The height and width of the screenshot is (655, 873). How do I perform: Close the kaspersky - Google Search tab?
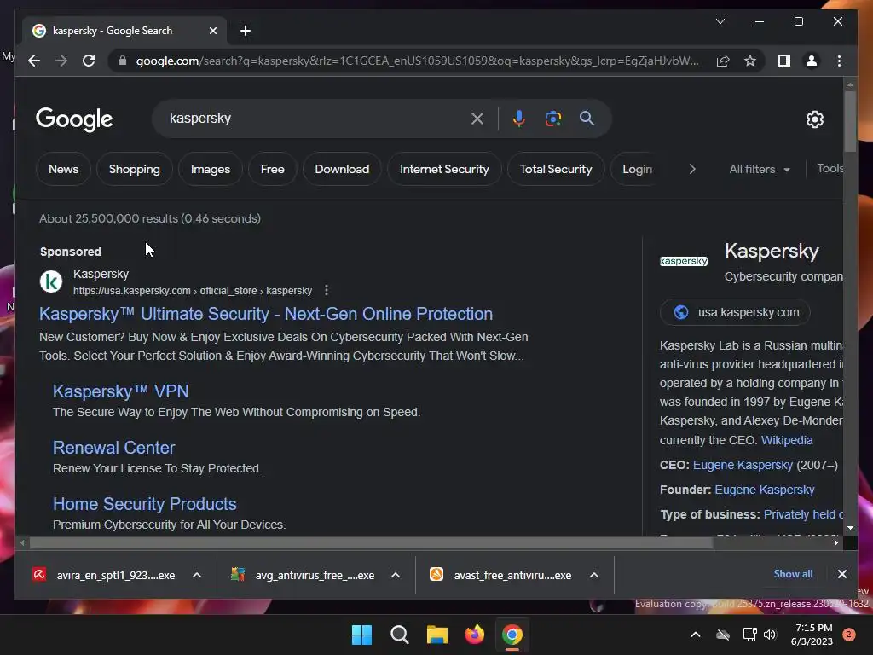pos(212,31)
